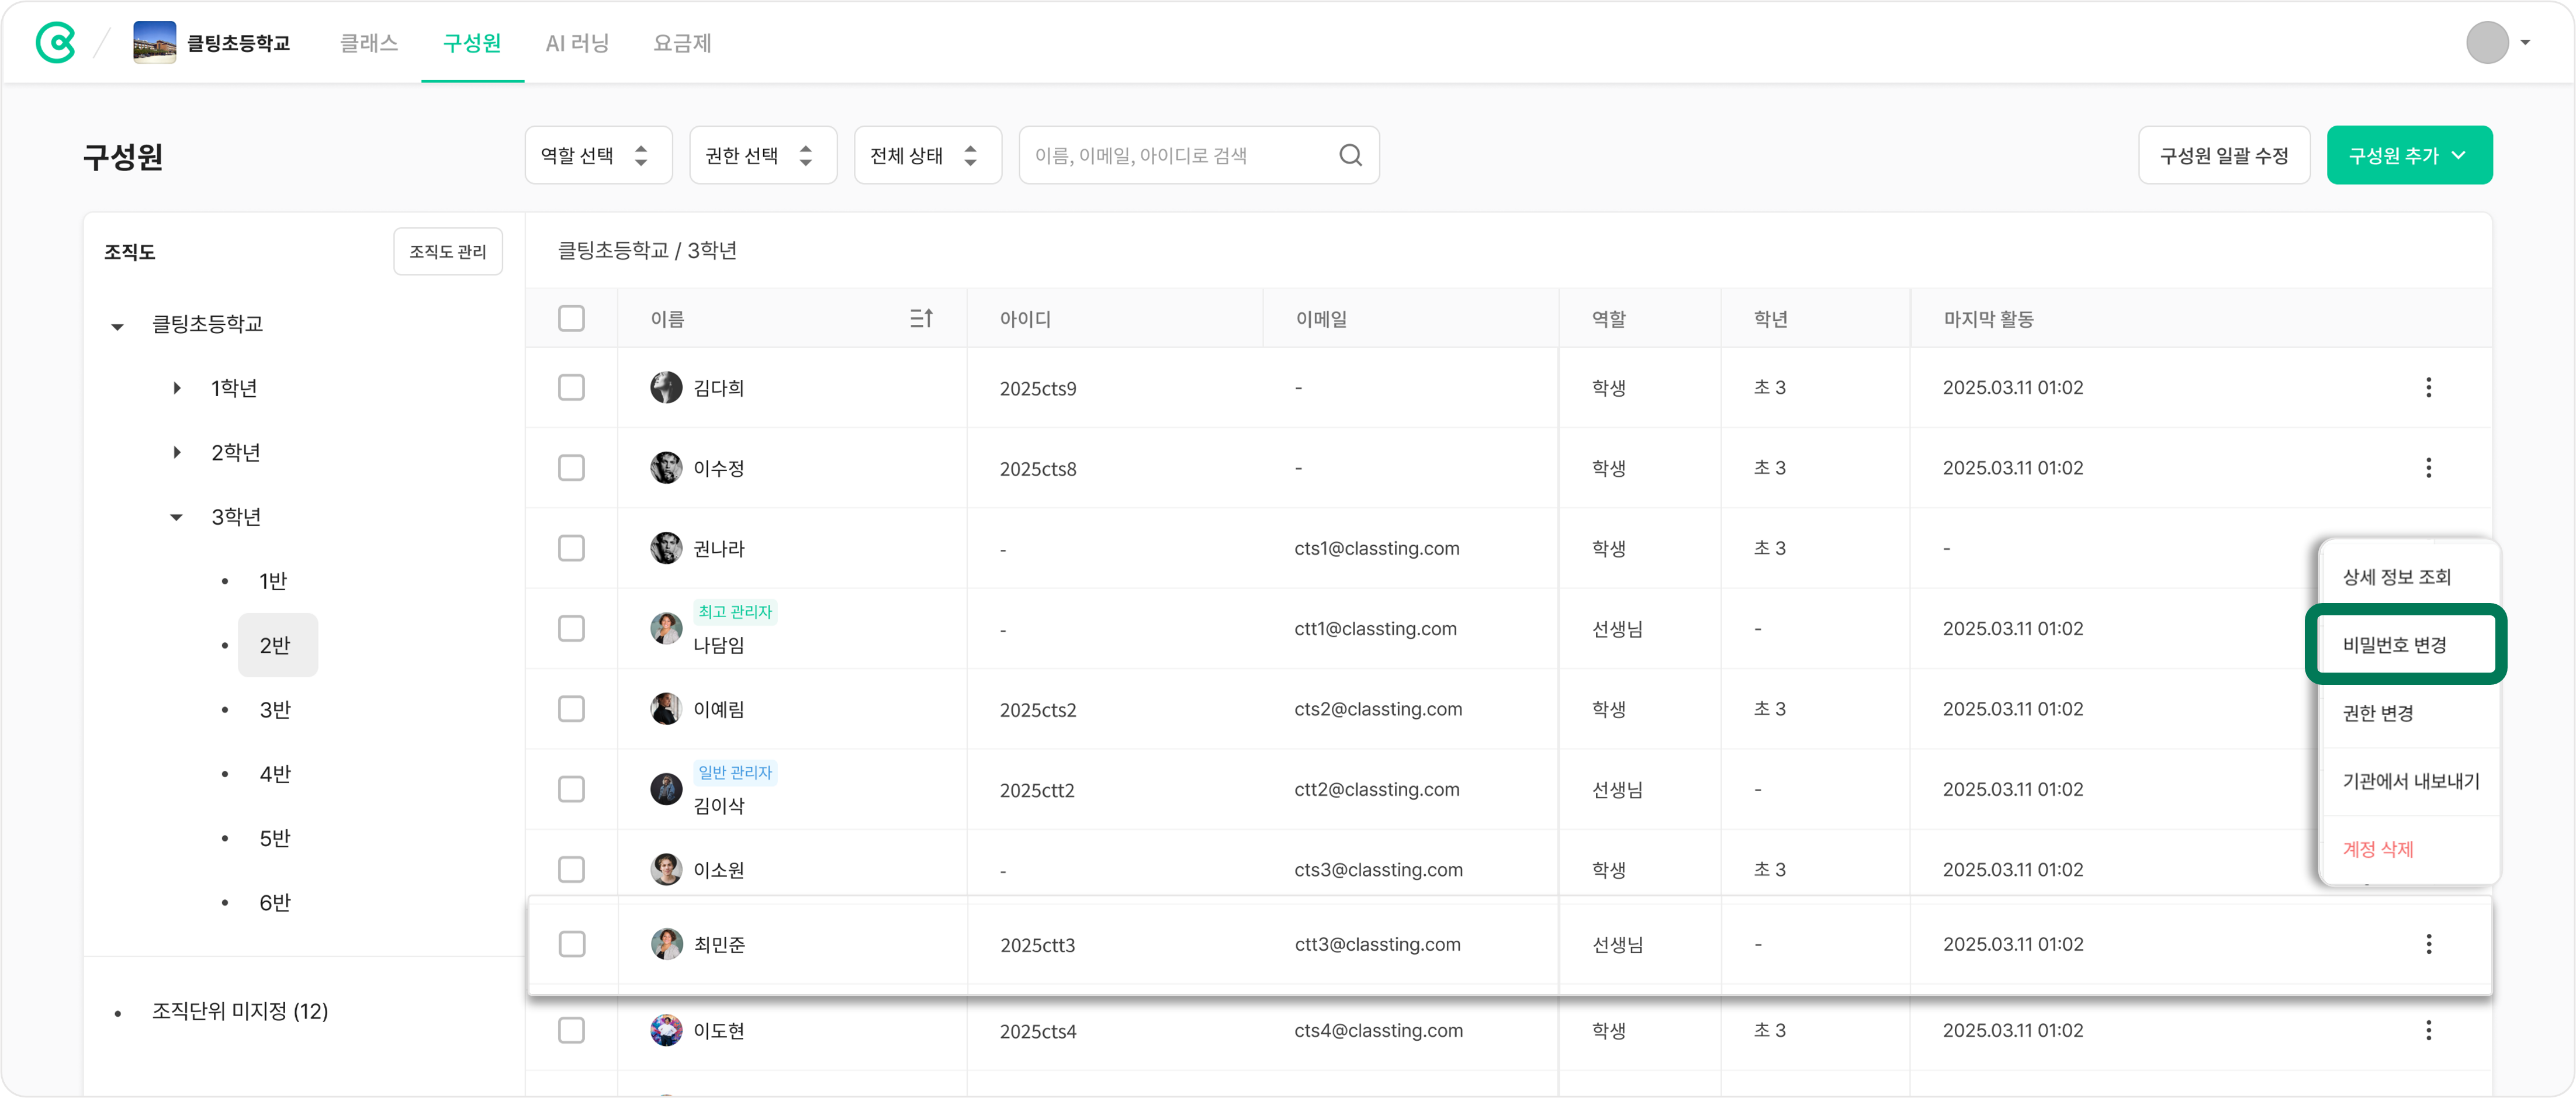Select 3반 in the organization tree
2576x1098 pixels.
pos(274,710)
